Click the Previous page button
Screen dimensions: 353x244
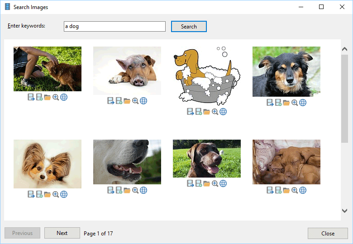[x=22, y=233]
